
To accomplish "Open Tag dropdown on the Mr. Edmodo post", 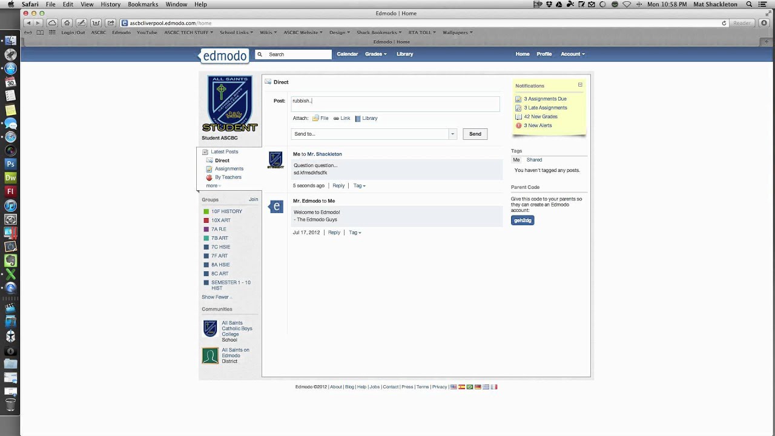I will point(355,233).
